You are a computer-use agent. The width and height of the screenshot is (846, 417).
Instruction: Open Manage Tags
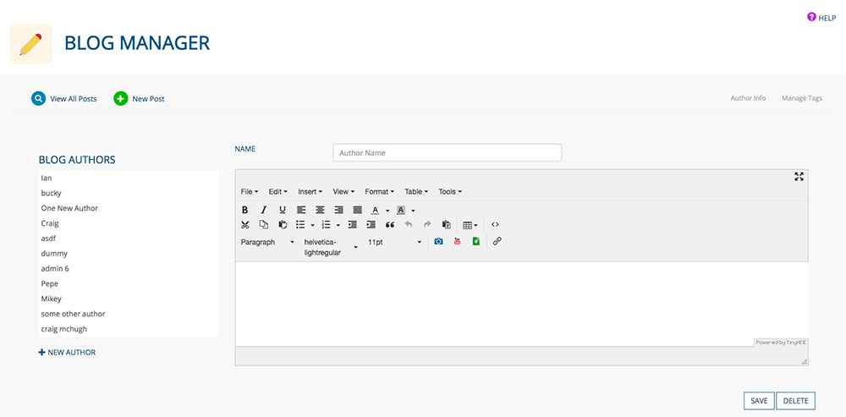point(802,98)
